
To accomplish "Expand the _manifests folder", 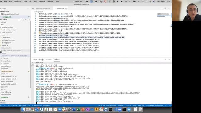I will [x=6, y=61].
